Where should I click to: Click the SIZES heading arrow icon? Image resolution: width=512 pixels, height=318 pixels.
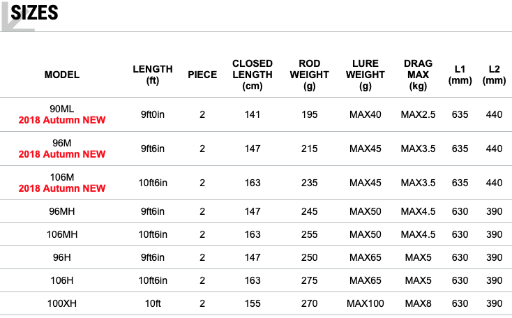pos(16,18)
